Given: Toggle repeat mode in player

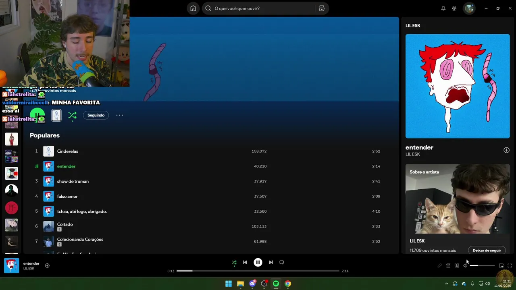Looking at the screenshot, I should (282, 262).
